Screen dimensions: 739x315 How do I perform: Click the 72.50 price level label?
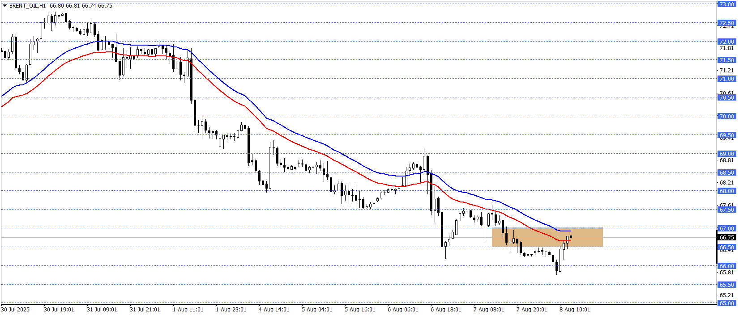tap(726, 23)
